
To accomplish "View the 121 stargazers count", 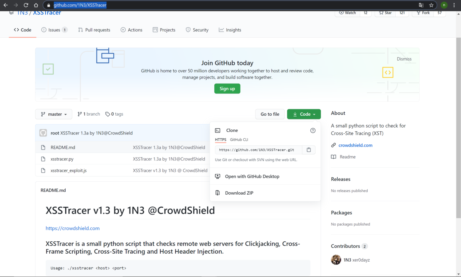I will [402, 13].
